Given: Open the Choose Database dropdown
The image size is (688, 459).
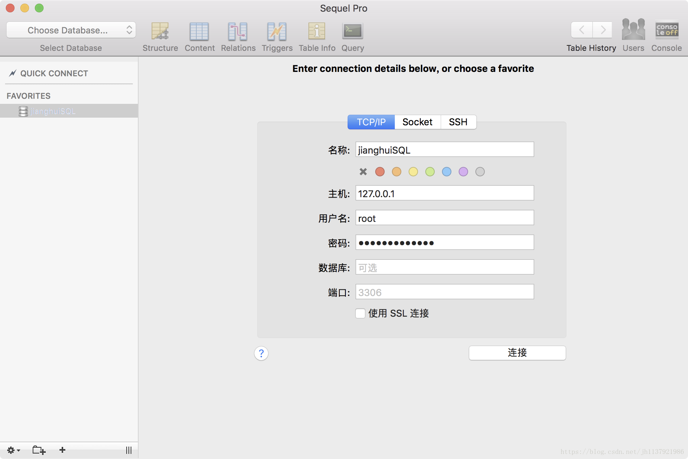Looking at the screenshot, I should click(x=71, y=30).
